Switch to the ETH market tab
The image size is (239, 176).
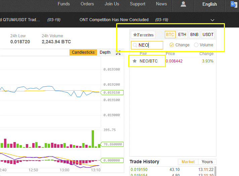[182, 35]
